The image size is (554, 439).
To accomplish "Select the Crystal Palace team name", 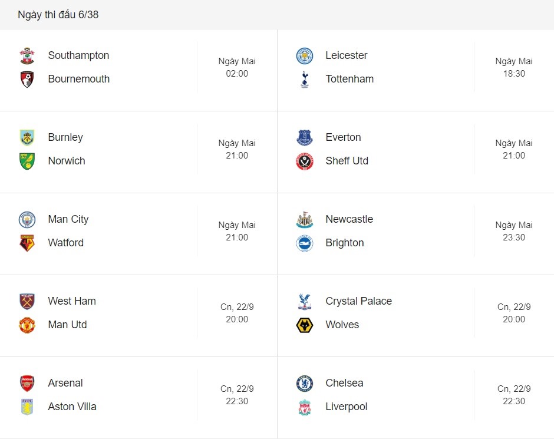I will pos(358,301).
